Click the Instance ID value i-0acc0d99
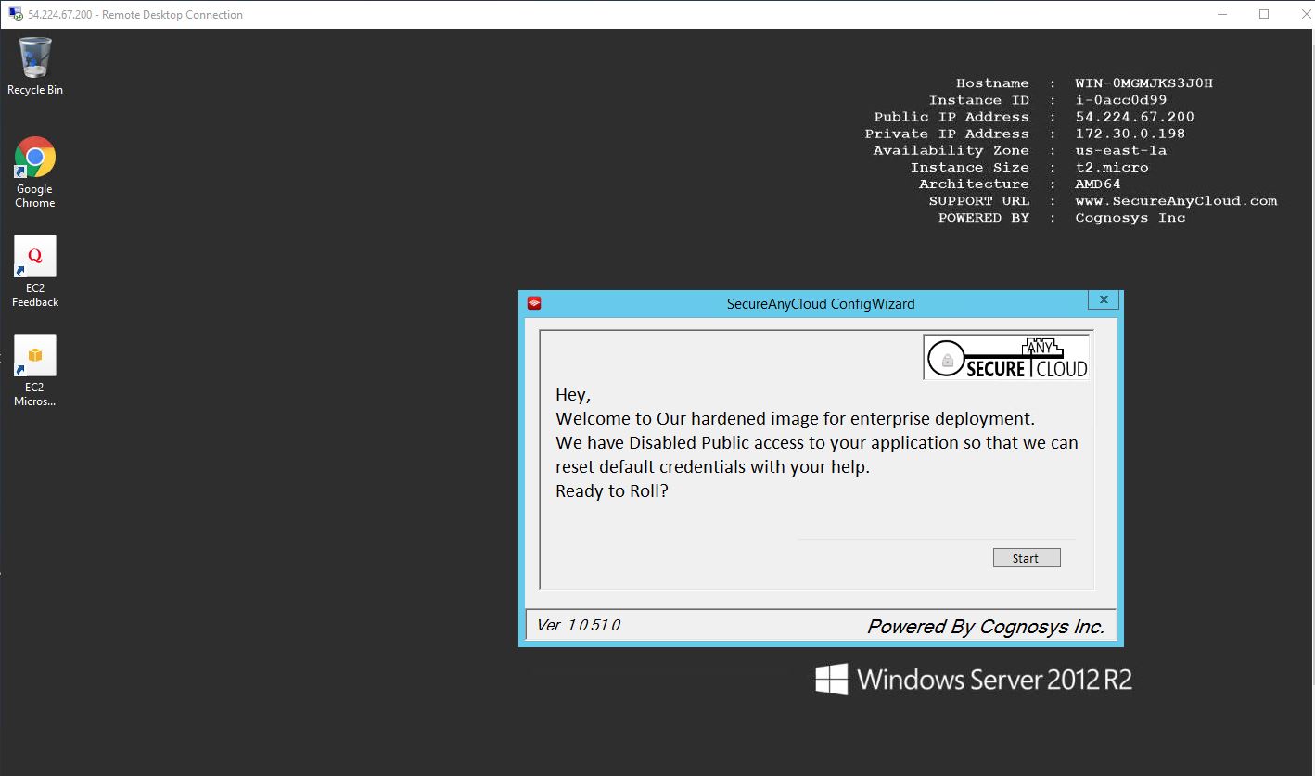This screenshot has height=776, width=1315. click(x=1120, y=100)
